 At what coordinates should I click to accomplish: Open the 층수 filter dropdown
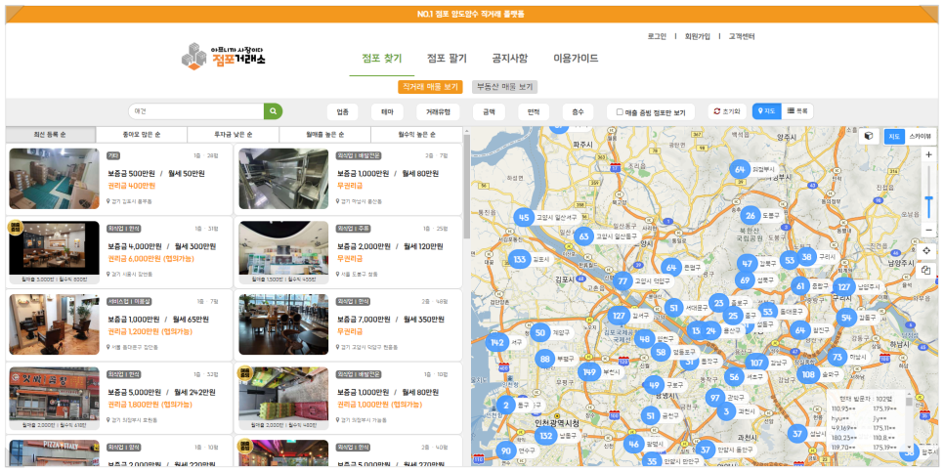pyautogui.click(x=578, y=112)
